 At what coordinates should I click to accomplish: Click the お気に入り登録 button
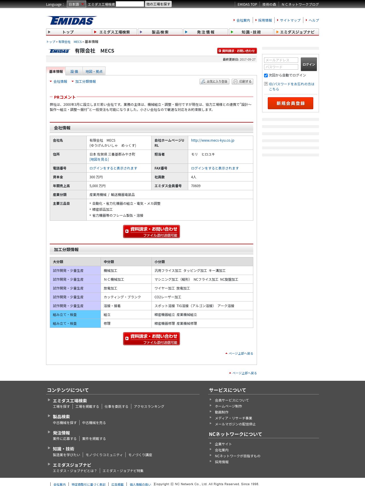tap(215, 82)
